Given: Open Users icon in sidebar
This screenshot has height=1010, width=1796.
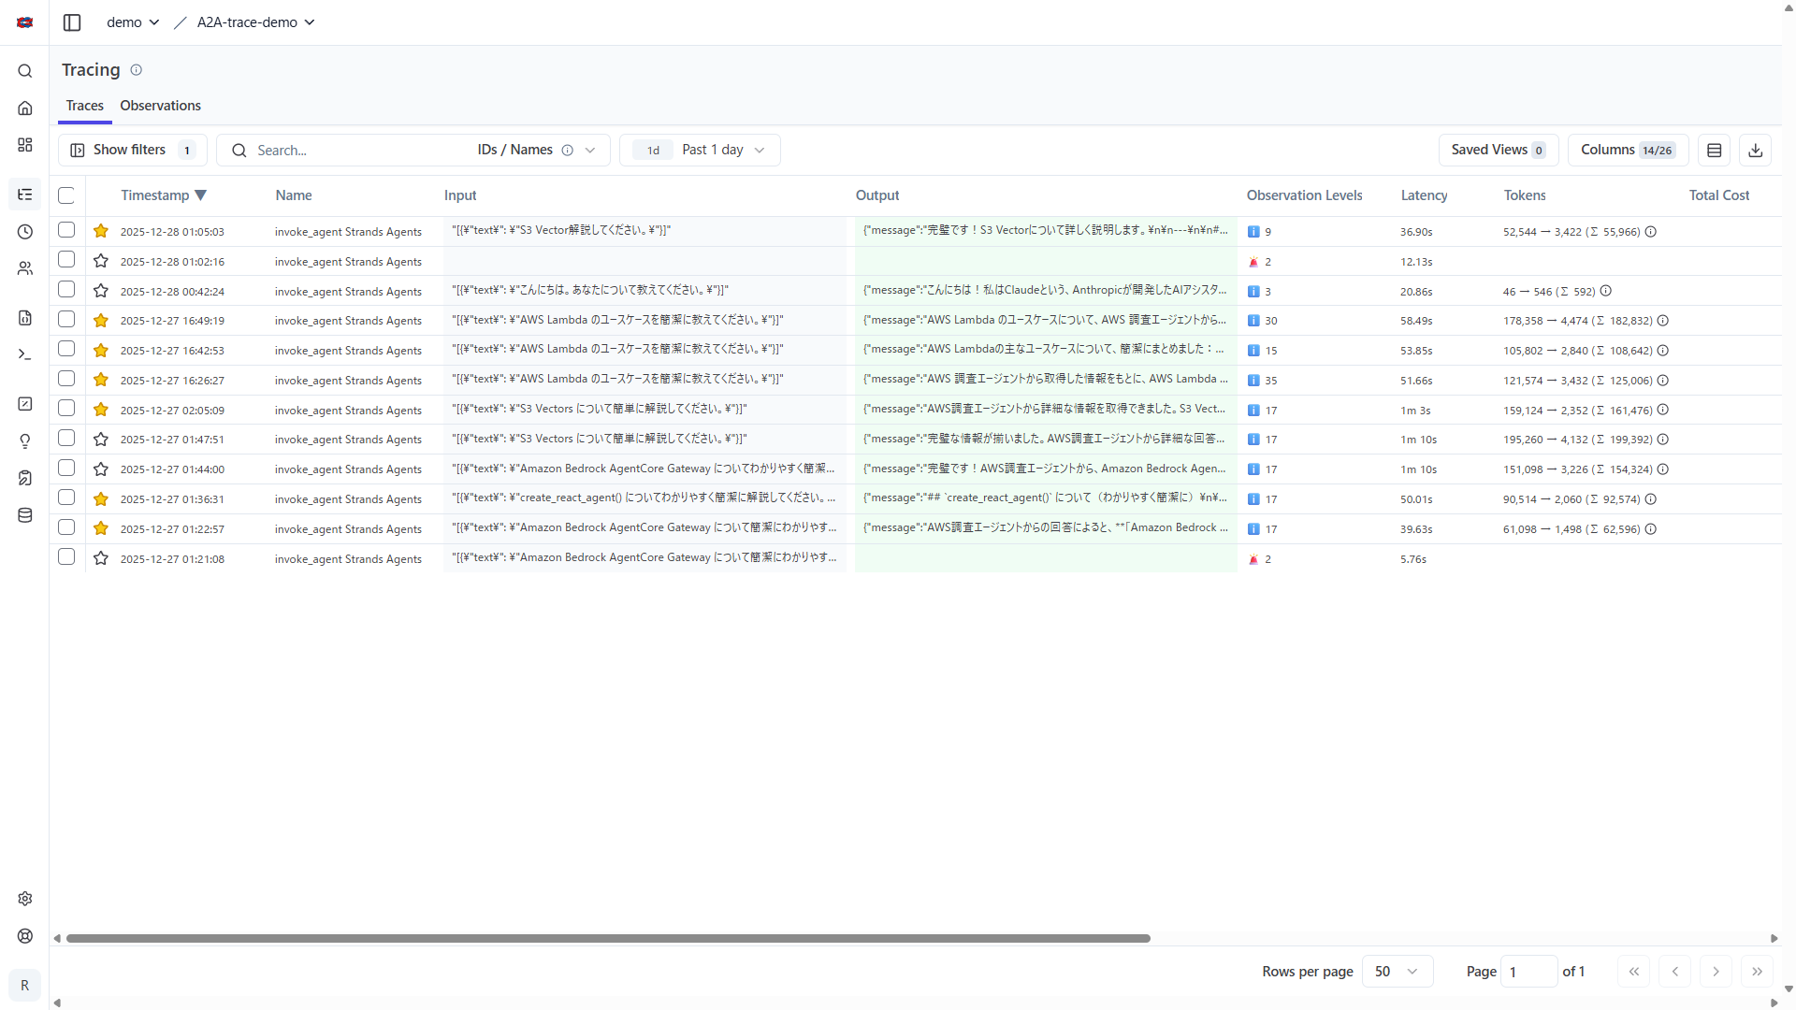Looking at the screenshot, I should click(x=25, y=268).
